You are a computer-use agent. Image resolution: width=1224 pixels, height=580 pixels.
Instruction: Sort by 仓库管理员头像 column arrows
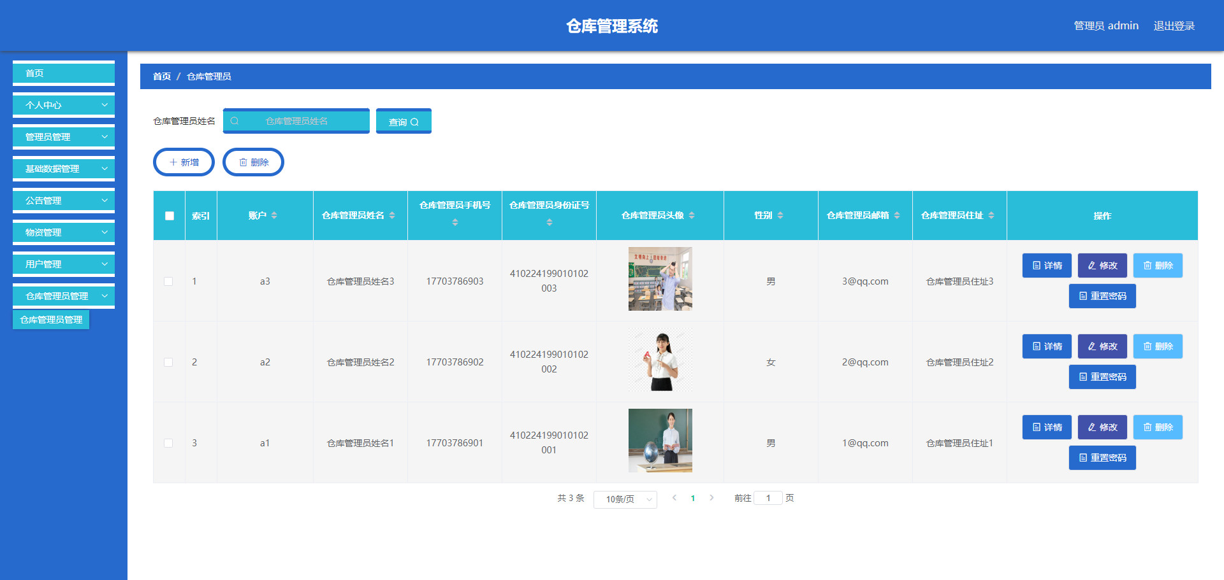coord(692,215)
